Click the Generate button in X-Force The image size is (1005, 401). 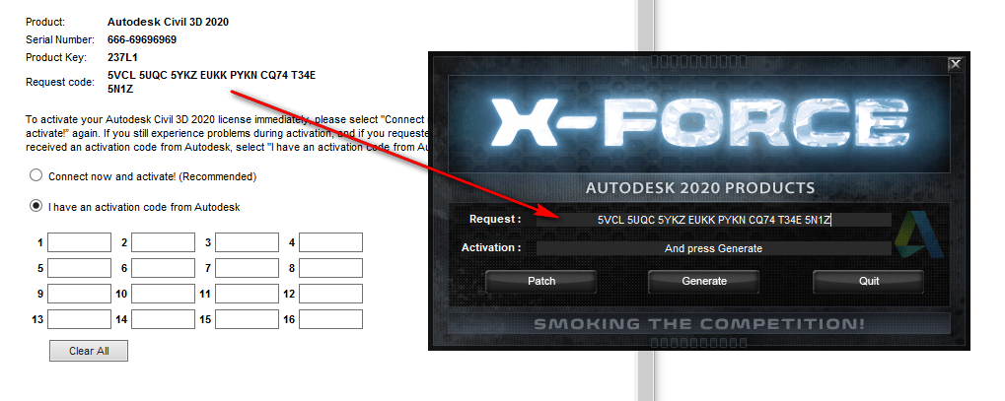[704, 281]
